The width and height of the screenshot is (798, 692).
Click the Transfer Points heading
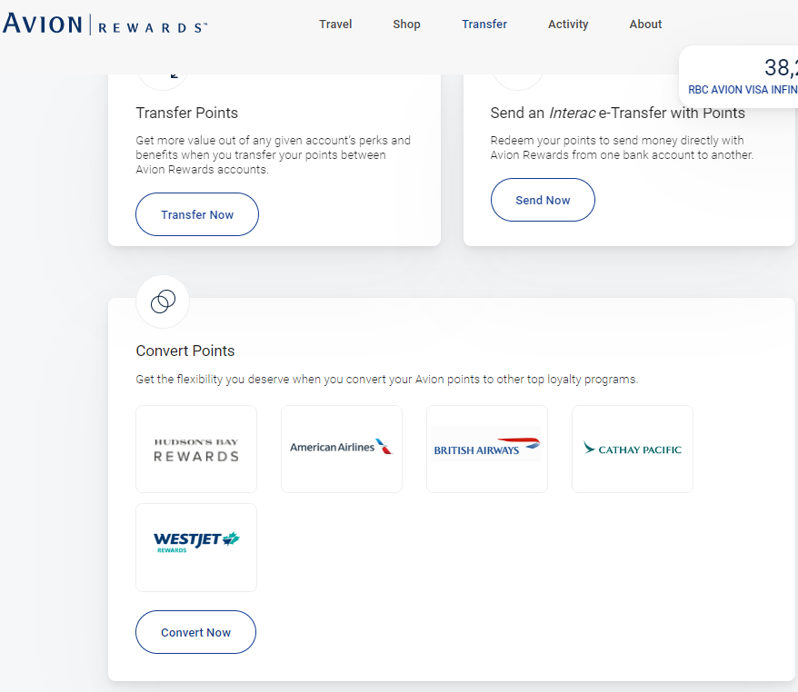[x=187, y=113]
